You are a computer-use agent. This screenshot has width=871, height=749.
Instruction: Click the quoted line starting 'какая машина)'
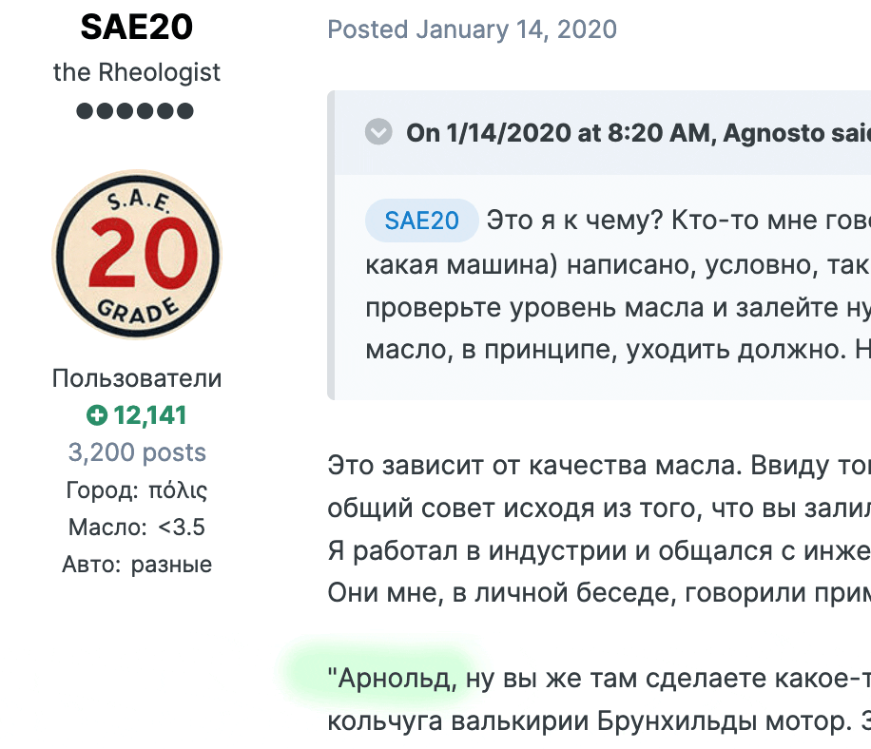[618, 264]
